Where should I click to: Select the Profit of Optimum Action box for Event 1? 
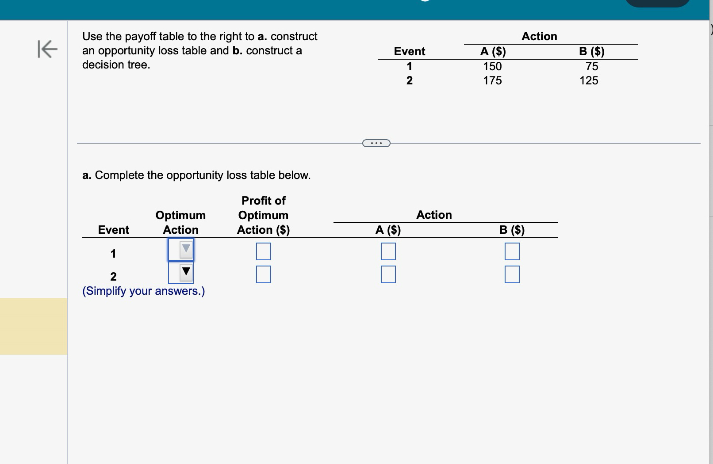point(263,251)
